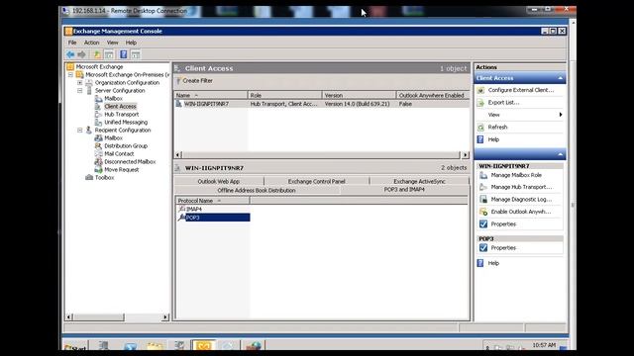Click right arrow of results list scrollbar
Viewport: 634px width, 356px height.
[465, 154]
